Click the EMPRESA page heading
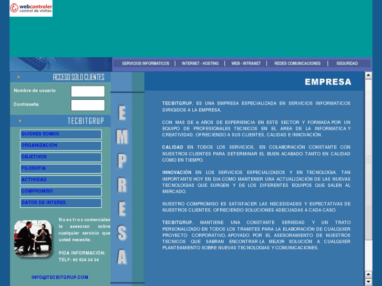 pos(328,82)
